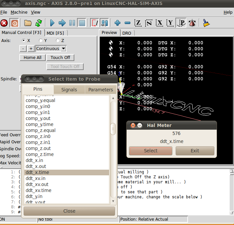Switch to the Signals tab
The height and width of the screenshot is (225, 234).
pos(69,90)
